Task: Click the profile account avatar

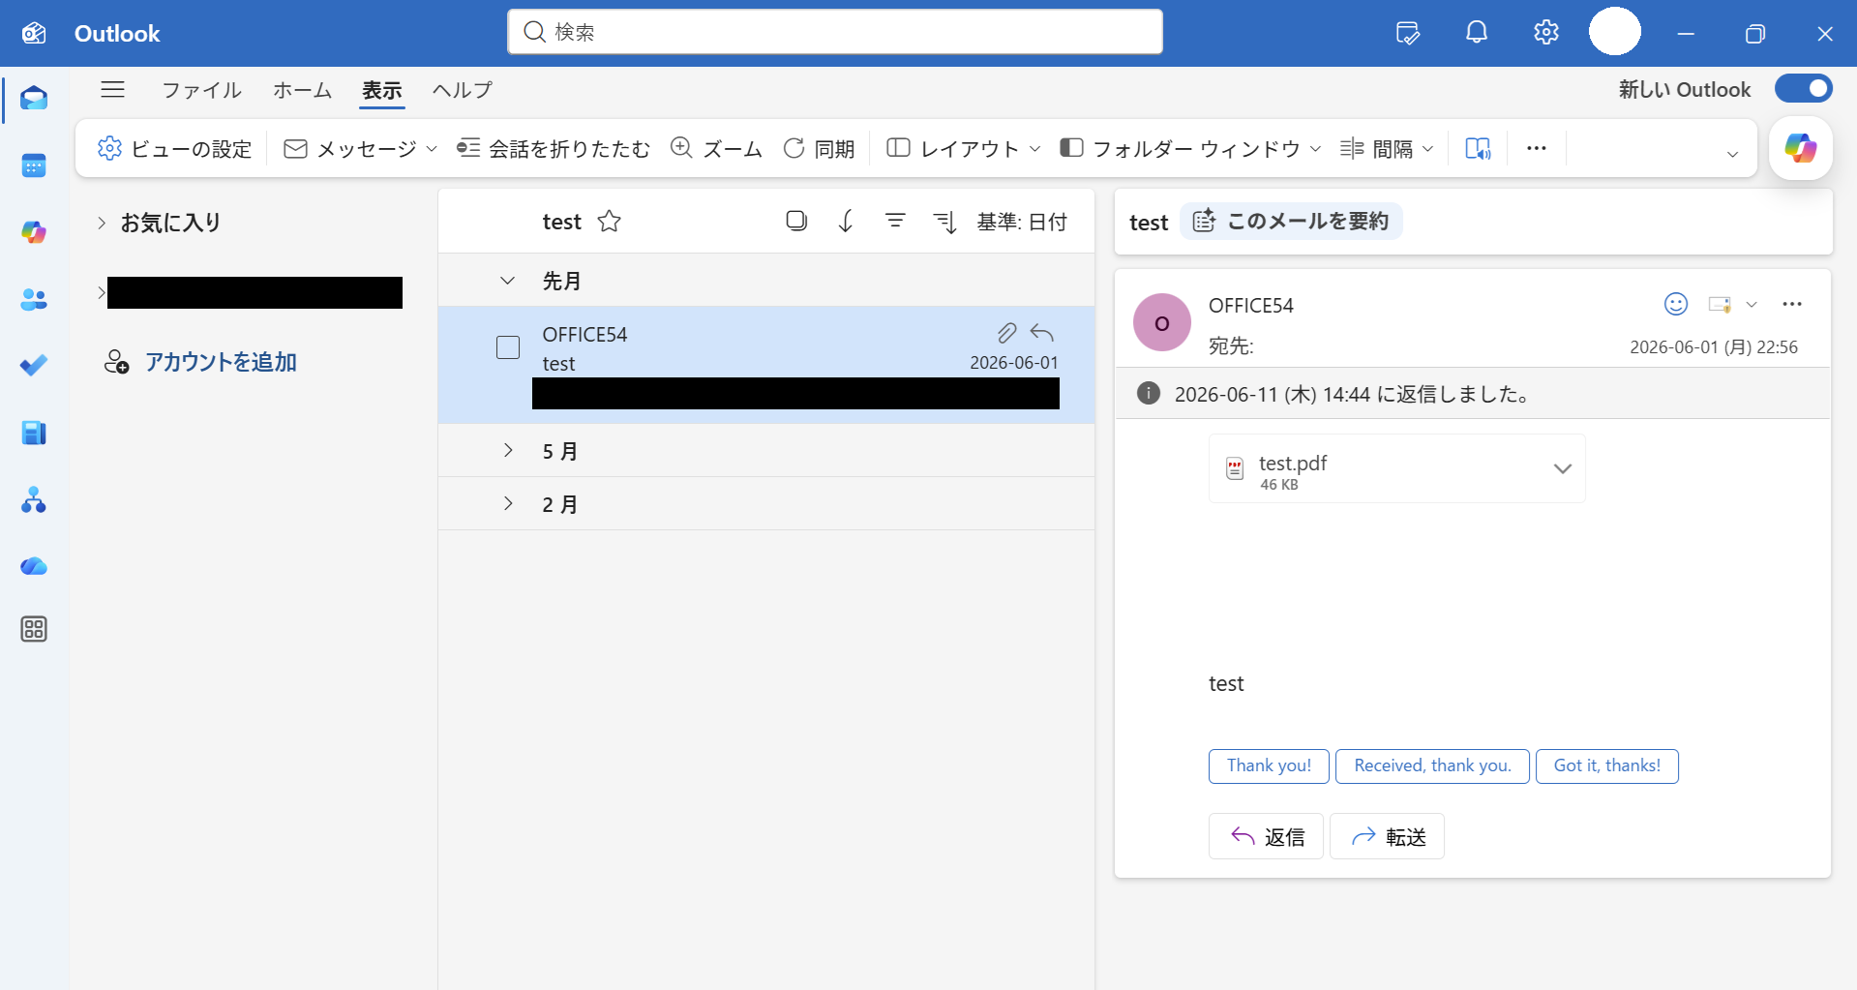Action: 1615,32
